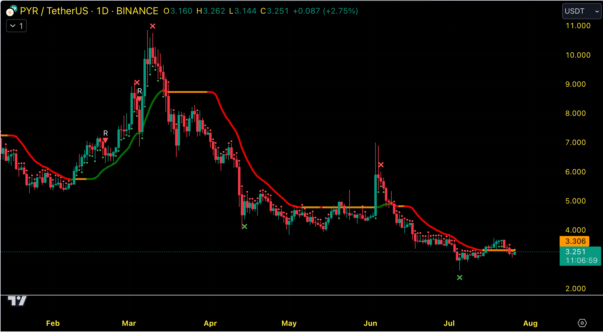Click the 11.000 price axis label
603x332 pixels.
pos(578,26)
